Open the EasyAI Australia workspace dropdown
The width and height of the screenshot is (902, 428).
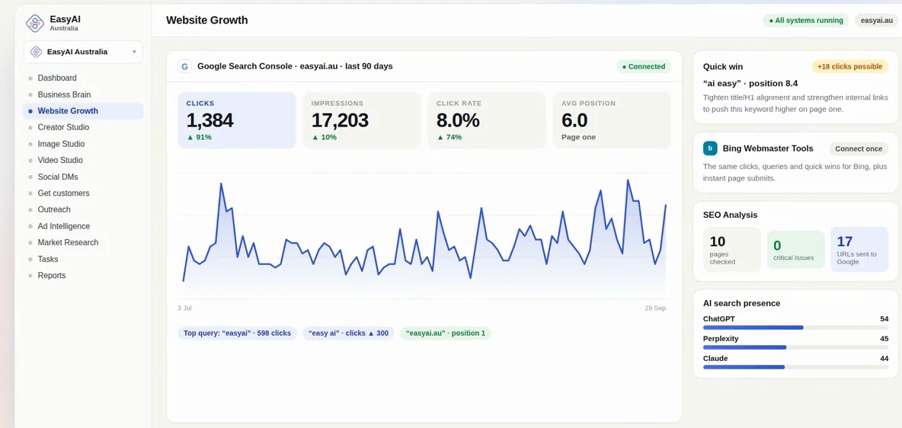pyautogui.click(x=83, y=52)
